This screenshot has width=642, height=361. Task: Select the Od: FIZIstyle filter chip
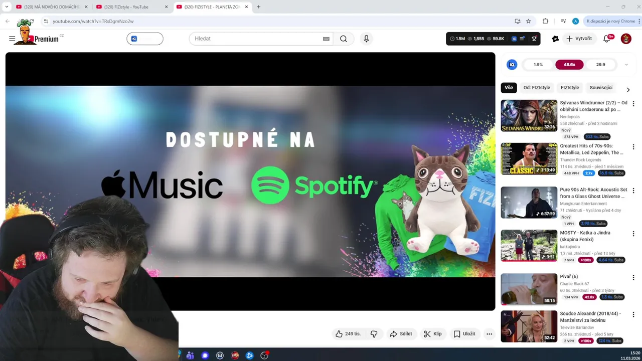(x=537, y=88)
